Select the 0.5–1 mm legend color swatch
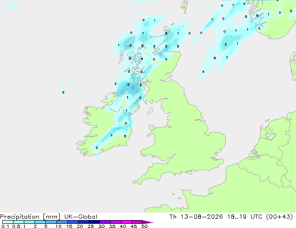The width and height of the screenshot is (296, 228). [x=19, y=222]
